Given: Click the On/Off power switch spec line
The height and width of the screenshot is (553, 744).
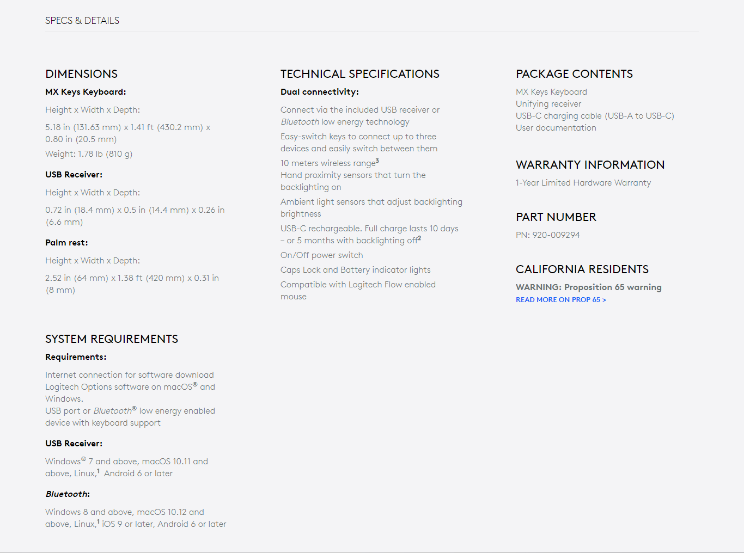Looking at the screenshot, I should 321,255.
